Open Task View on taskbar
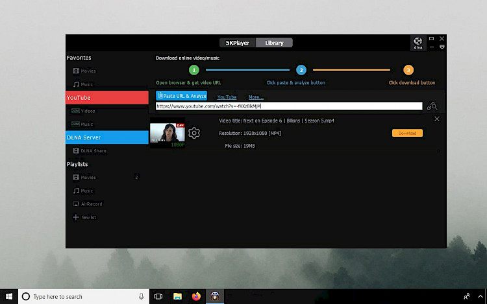 coord(158,297)
